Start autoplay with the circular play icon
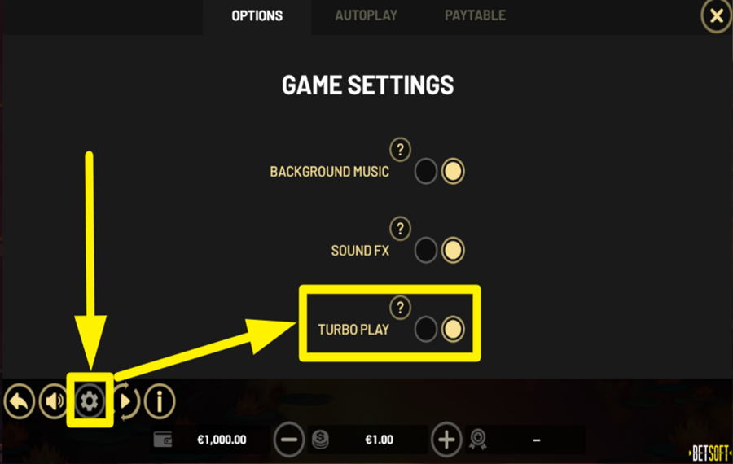This screenshot has width=733, height=464. 125,401
